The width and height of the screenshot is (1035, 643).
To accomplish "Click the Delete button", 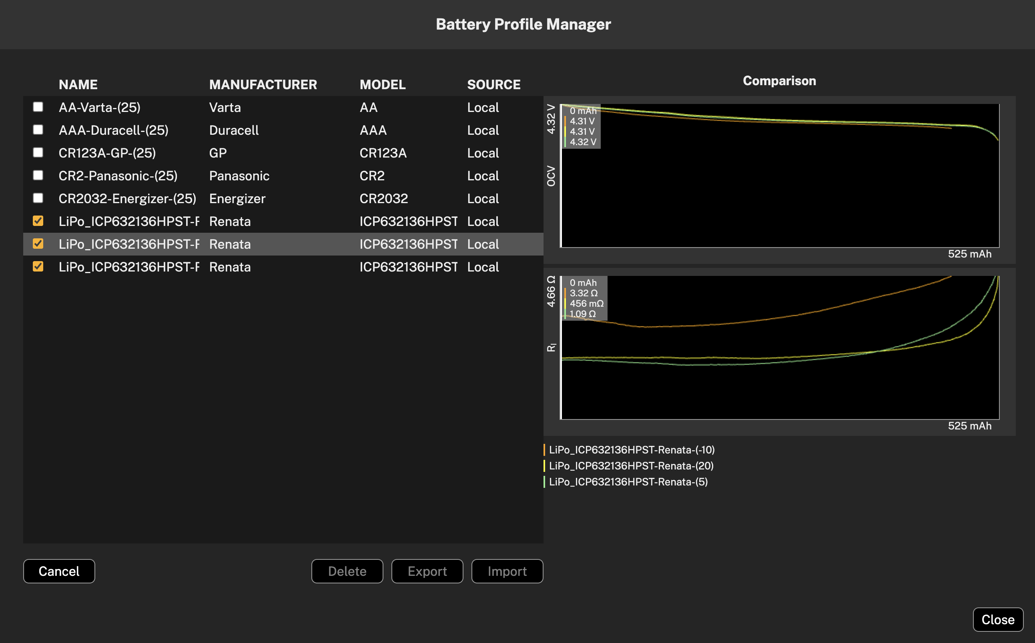I will [x=347, y=571].
